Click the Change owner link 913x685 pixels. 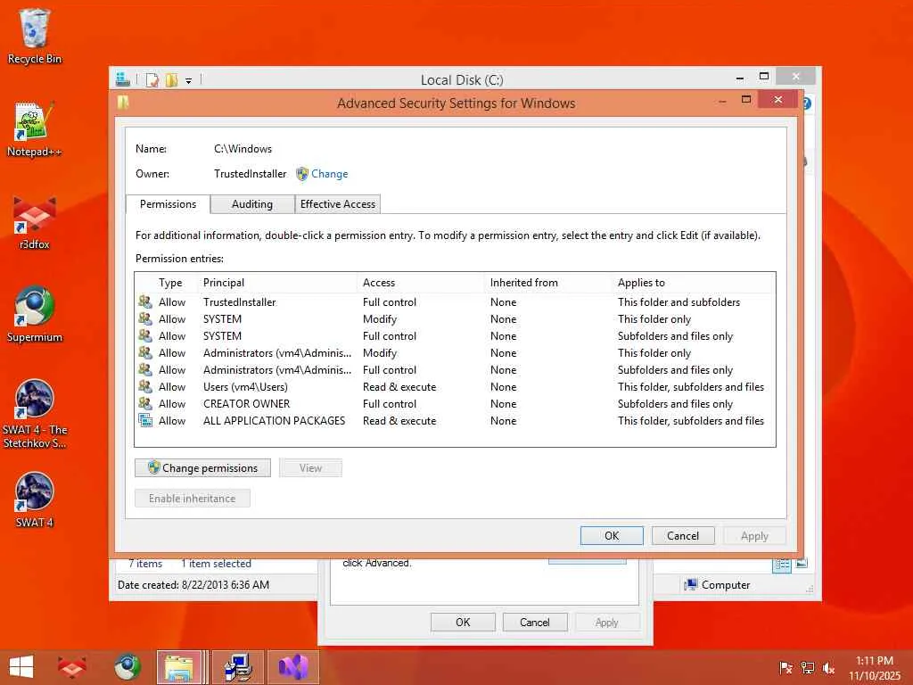point(330,174)
